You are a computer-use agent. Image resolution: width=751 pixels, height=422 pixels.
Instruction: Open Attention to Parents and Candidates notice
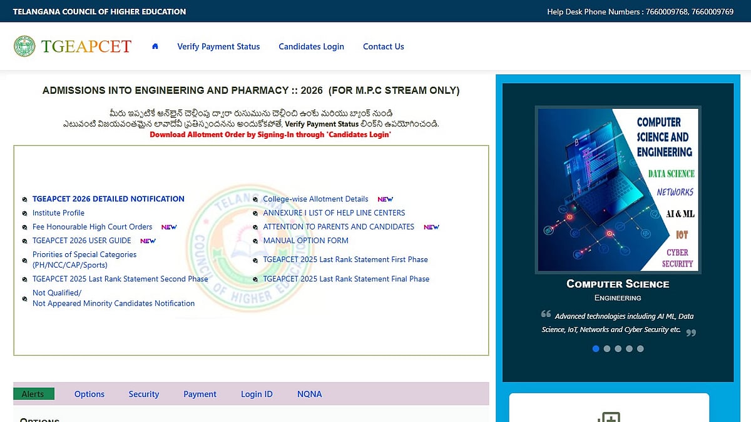tap(339, 227)
